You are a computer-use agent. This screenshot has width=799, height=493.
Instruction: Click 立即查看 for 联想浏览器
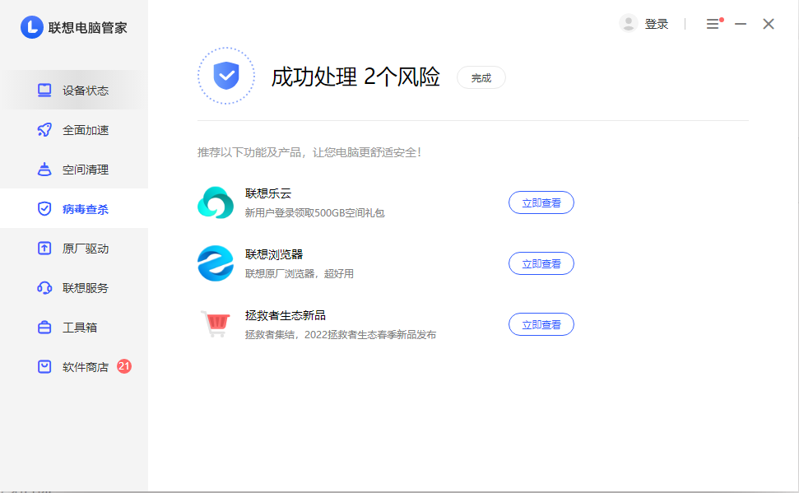tap(541, 263)
